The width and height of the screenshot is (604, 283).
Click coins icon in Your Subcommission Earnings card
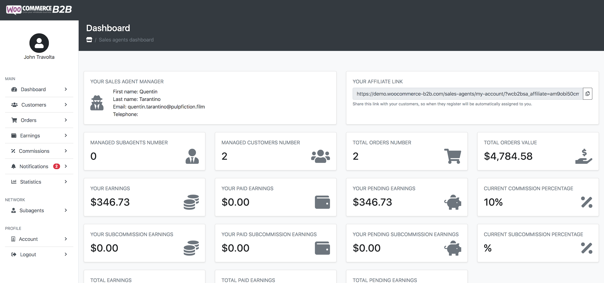[x=191, y=248]
